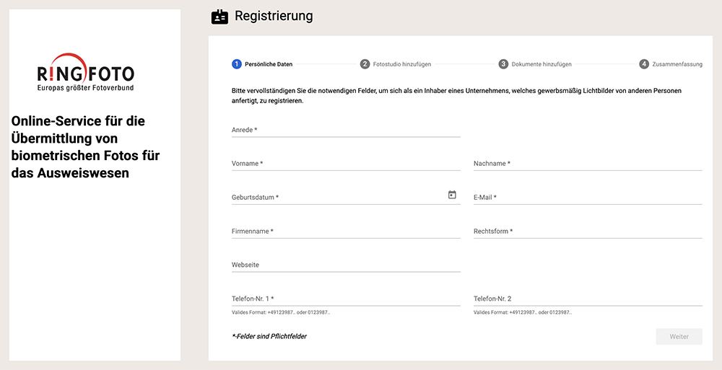Click the RINGFOTO logo
Screen dimensions: 722x370
[x=86, y=72]
